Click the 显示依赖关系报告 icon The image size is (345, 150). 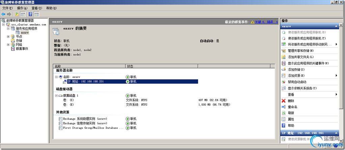click(x=284, y=88)
